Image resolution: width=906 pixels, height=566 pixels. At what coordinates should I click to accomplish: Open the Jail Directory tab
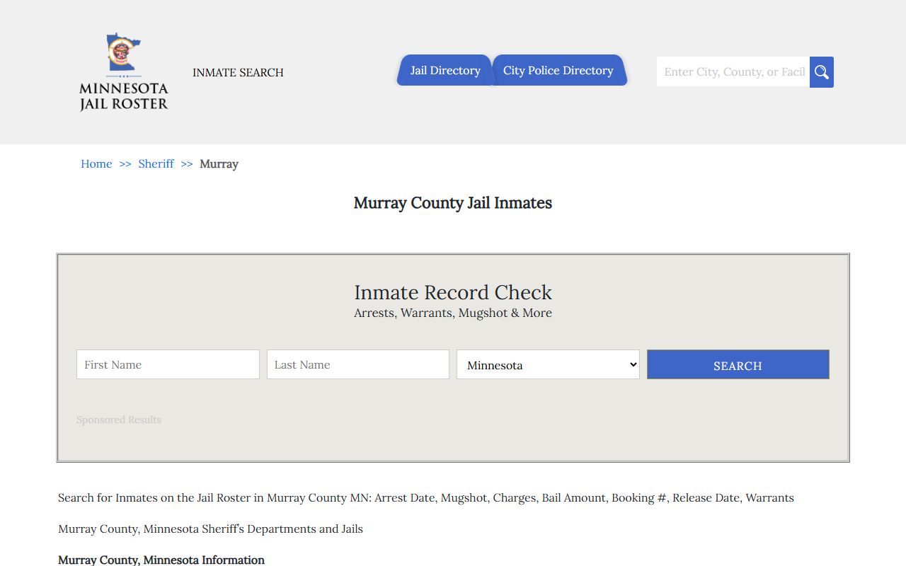coord(445,70)
